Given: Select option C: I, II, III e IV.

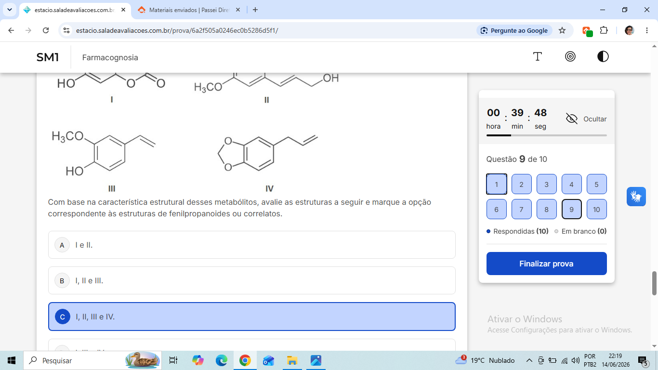Looking at the screenshot, I should click(252, 317).
